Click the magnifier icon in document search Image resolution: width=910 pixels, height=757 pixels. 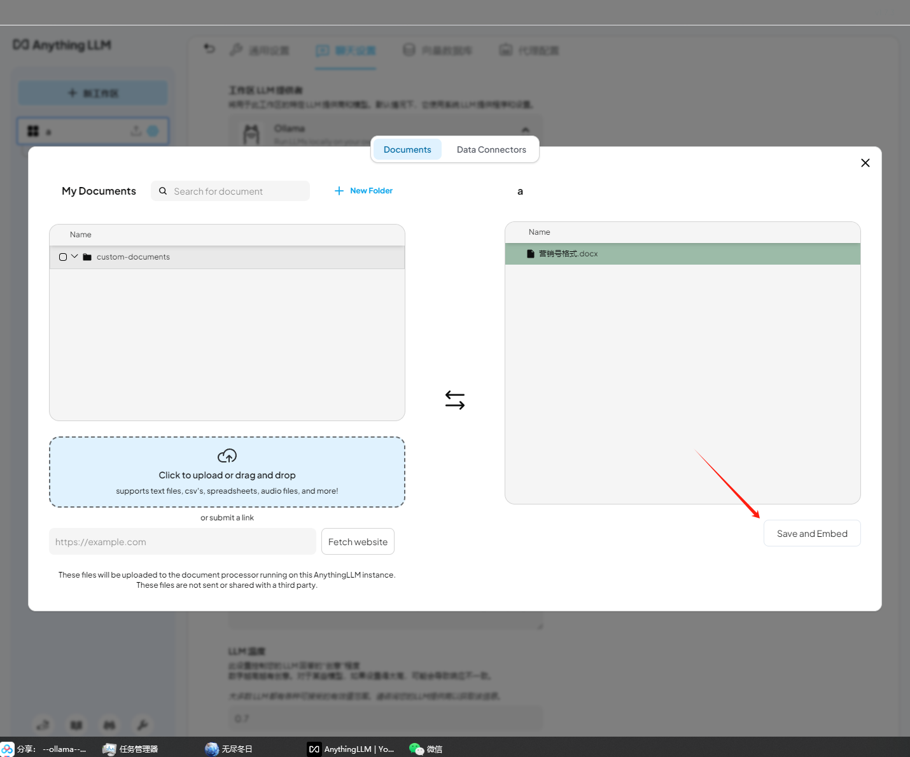[x=163, y=191]
